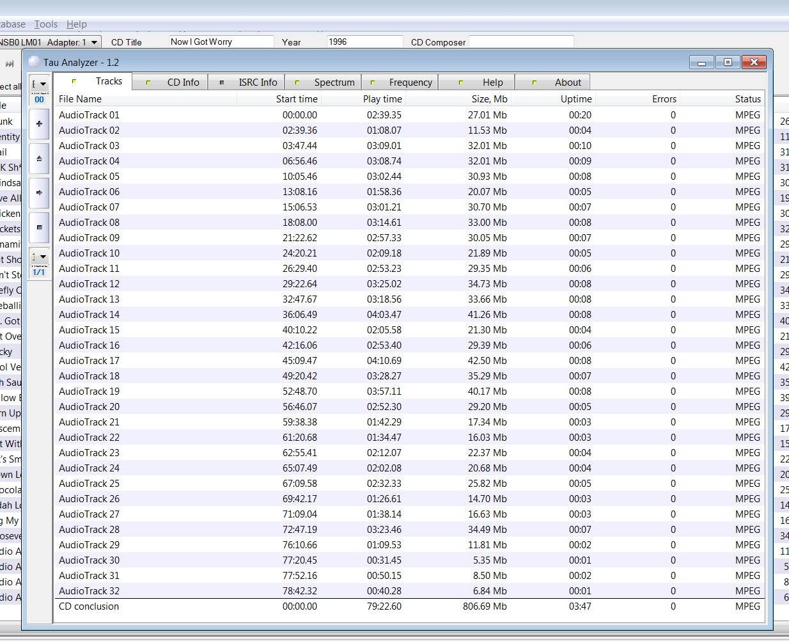Switch to the Spectrum tab
This screenshot has width=789, height=641.
click(x=324, y=83)
